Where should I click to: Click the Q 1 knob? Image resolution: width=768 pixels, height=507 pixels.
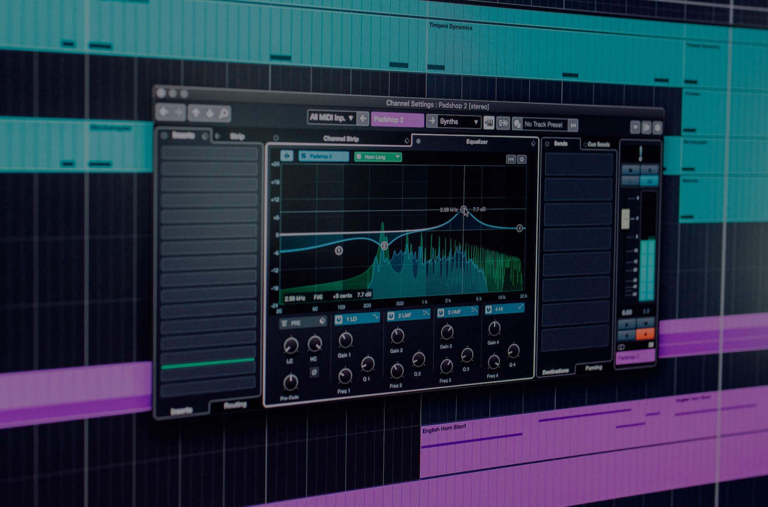coord(368,364)
